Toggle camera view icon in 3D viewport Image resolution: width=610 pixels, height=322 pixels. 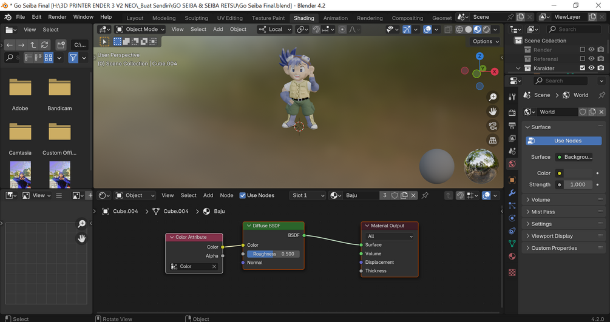point(493,126)
